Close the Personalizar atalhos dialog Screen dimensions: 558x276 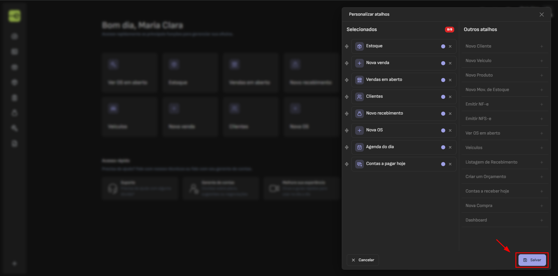541,14
